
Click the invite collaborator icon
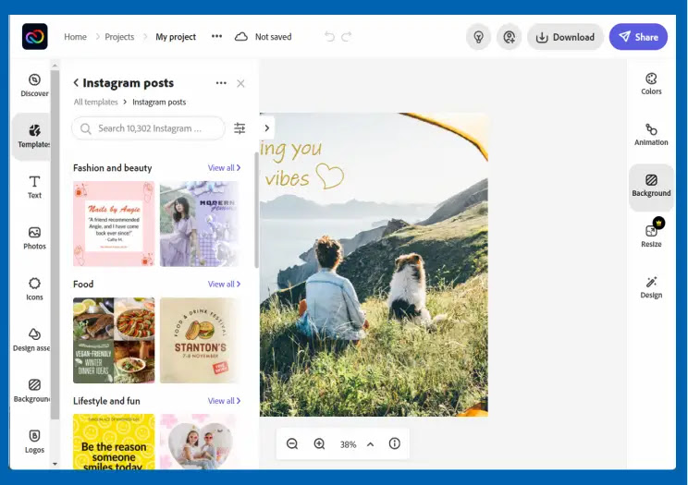(x=509, y=37)
